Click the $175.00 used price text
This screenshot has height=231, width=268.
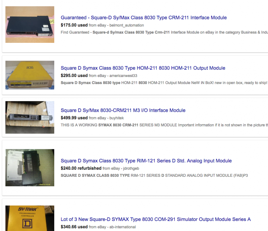pyautogui.click(x=74, y=25)
